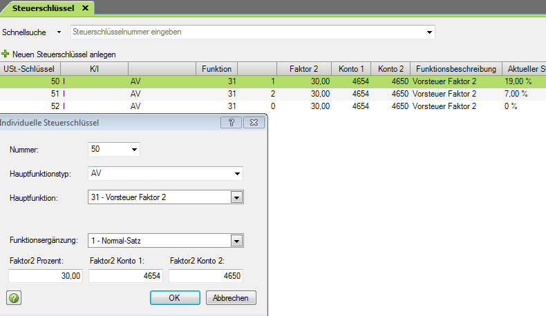The height and width of the screenshot is (316, 546).
Task: Click the Faktor2 Konto 2 input field
Action: point(206,276)
